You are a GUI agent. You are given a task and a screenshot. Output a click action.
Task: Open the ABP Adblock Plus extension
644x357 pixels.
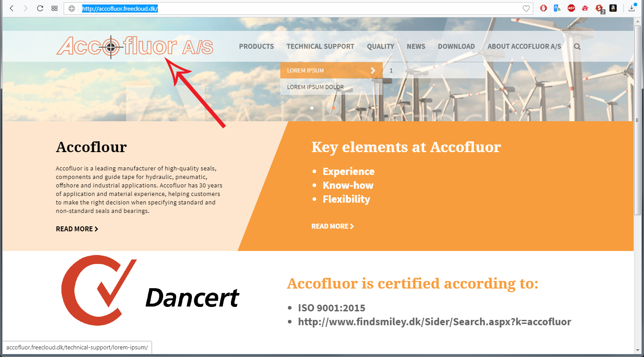571,8
